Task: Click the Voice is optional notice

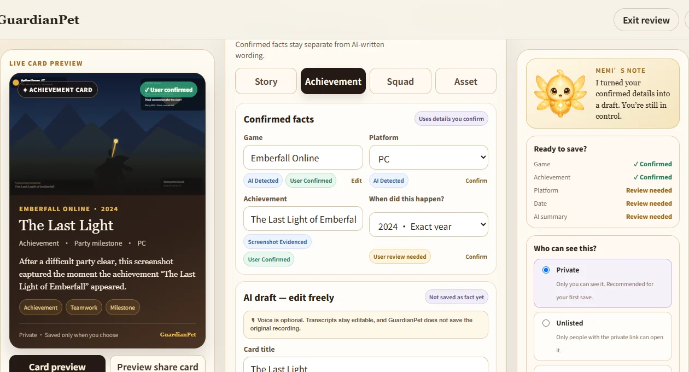Action: (x=366, y=324)
